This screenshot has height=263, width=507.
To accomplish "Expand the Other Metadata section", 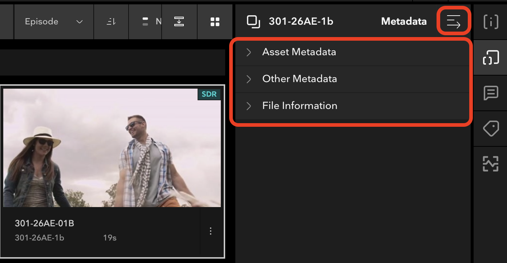I will pyautogui.click(x=352, y=79).
